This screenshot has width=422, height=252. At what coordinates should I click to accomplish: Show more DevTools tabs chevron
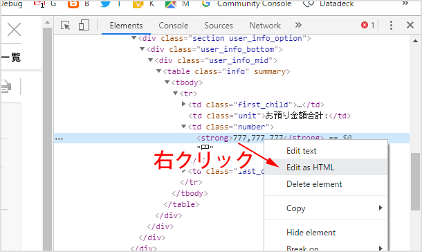[x=298, y=26]
